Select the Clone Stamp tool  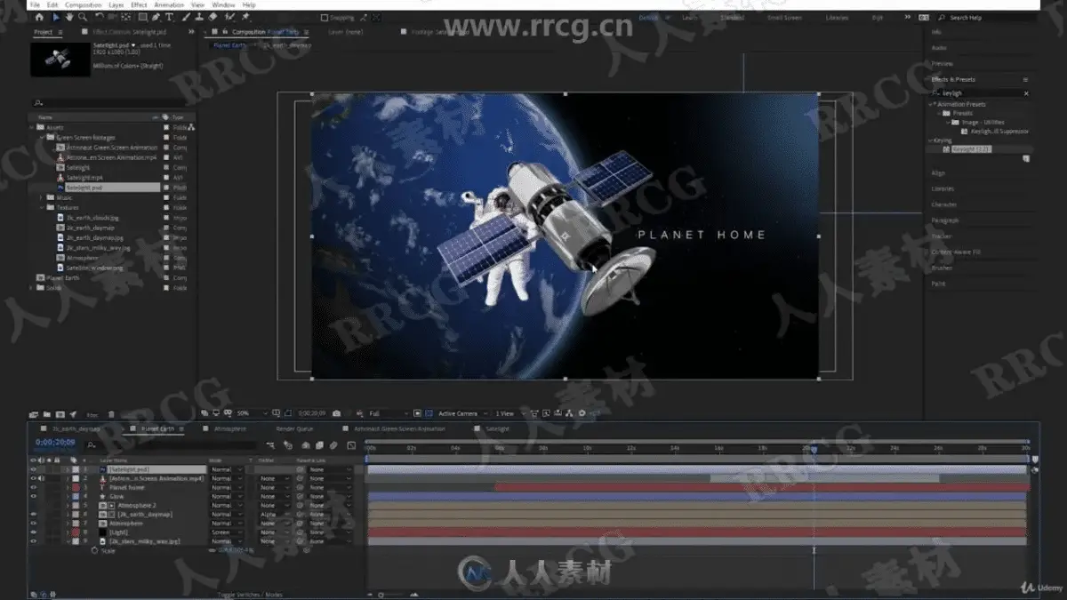pyautogui.click(x=198, y=16)
